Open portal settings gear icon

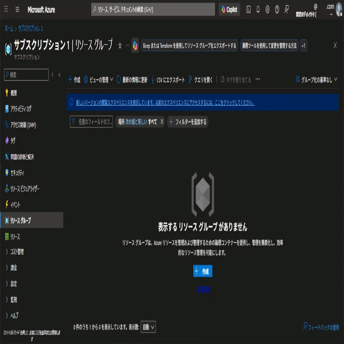(x=268, y=9)
